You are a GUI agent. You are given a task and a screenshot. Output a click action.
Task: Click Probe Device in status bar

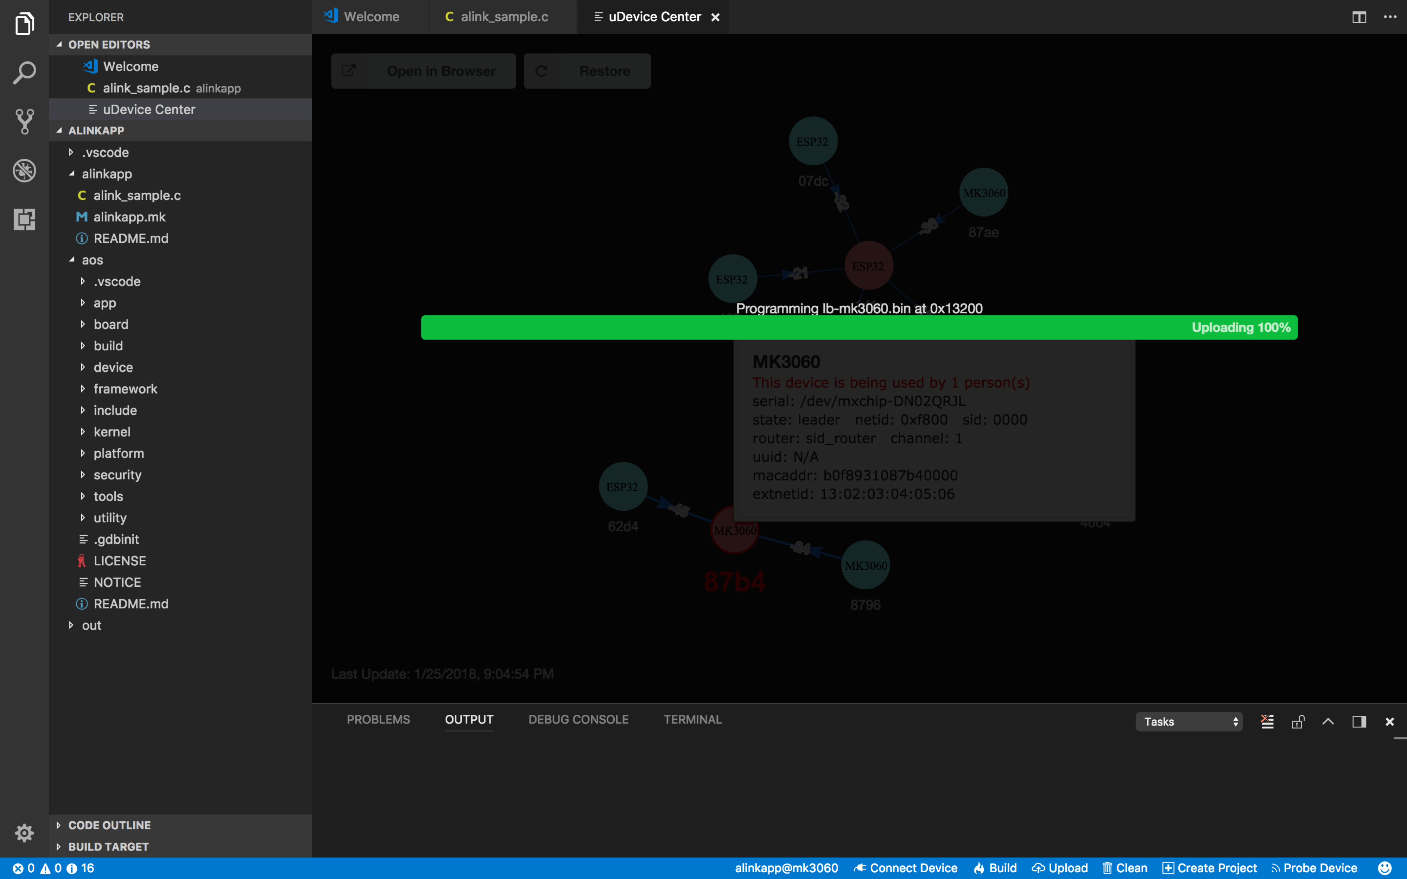pyautogui.click(x=1314, y=868)
